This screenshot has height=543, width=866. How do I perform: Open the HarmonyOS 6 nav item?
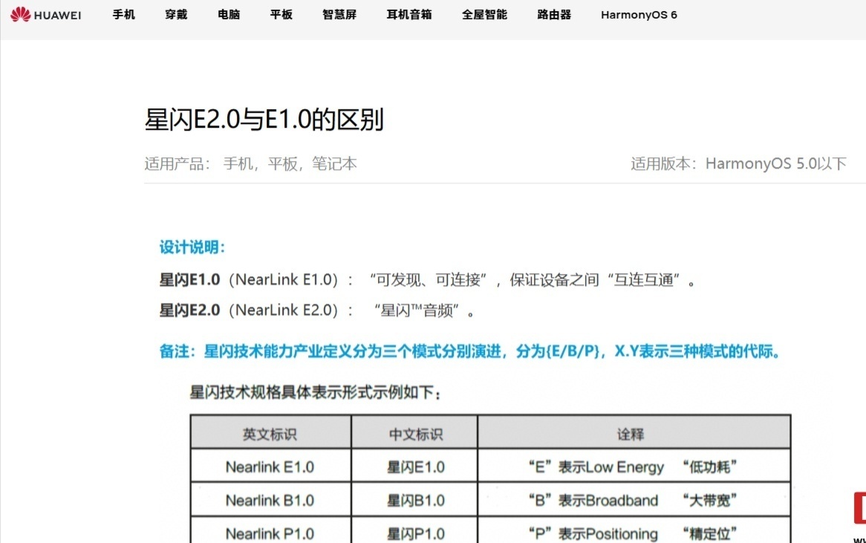coord(639,15)
